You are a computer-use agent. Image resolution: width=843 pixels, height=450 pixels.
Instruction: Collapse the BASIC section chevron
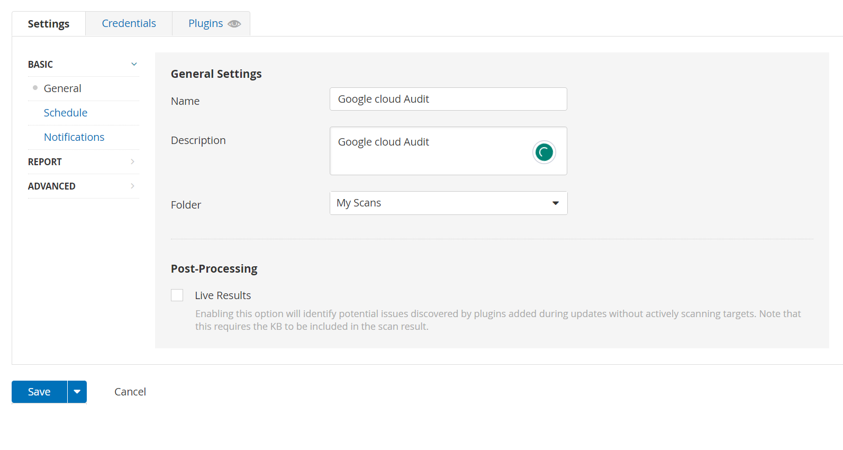click(x=134, y=64)
